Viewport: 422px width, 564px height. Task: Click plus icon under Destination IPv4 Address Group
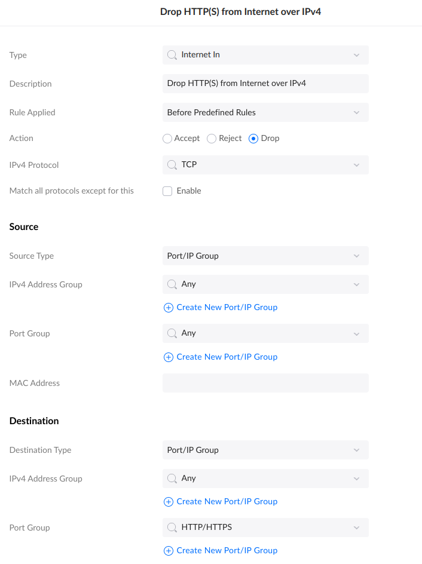(x=168, y=501)
